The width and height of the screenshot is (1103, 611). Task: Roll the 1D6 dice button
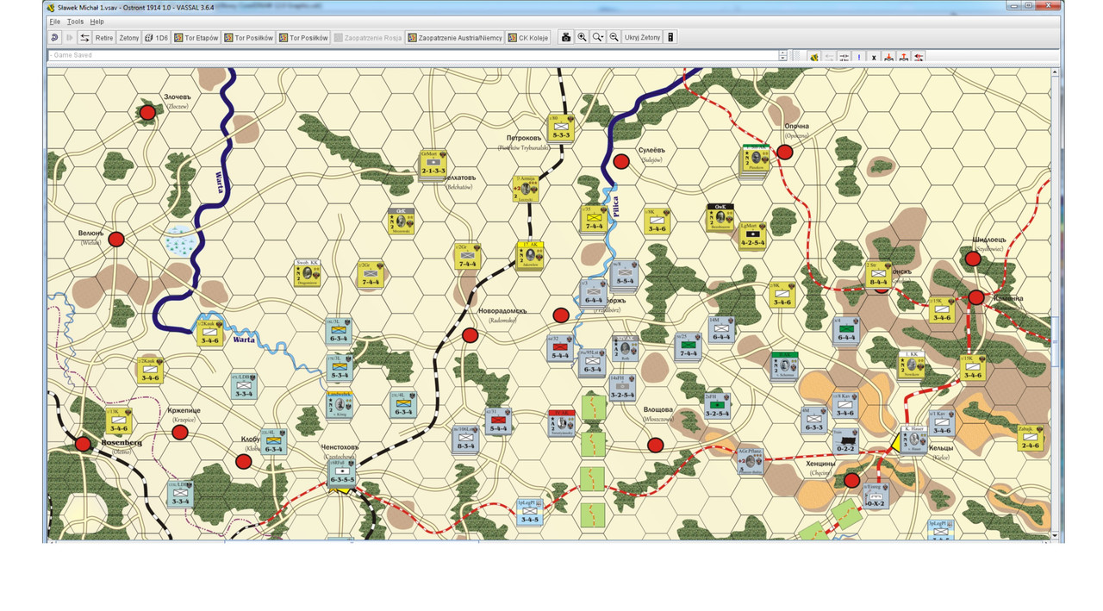pos(156,38)
